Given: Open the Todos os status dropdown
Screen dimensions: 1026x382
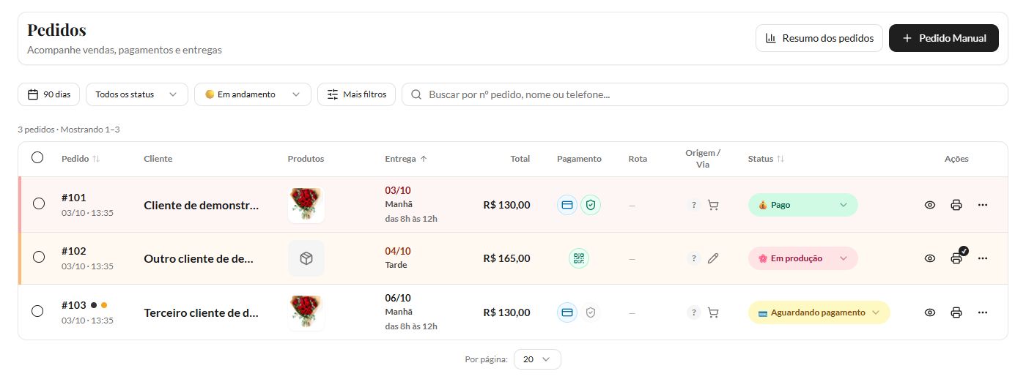Looking at the screenshot, I should pos(137,94).
